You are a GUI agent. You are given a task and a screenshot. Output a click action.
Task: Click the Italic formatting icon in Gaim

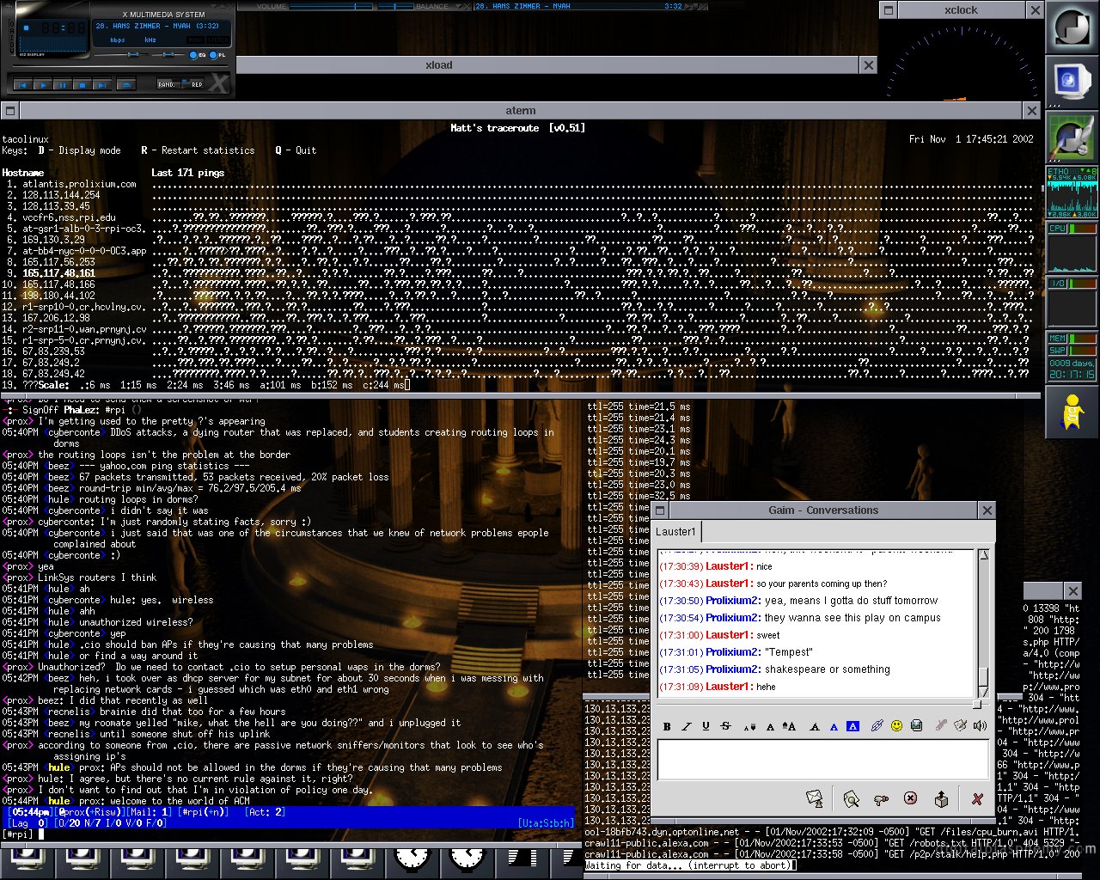[x=687, y=726]
